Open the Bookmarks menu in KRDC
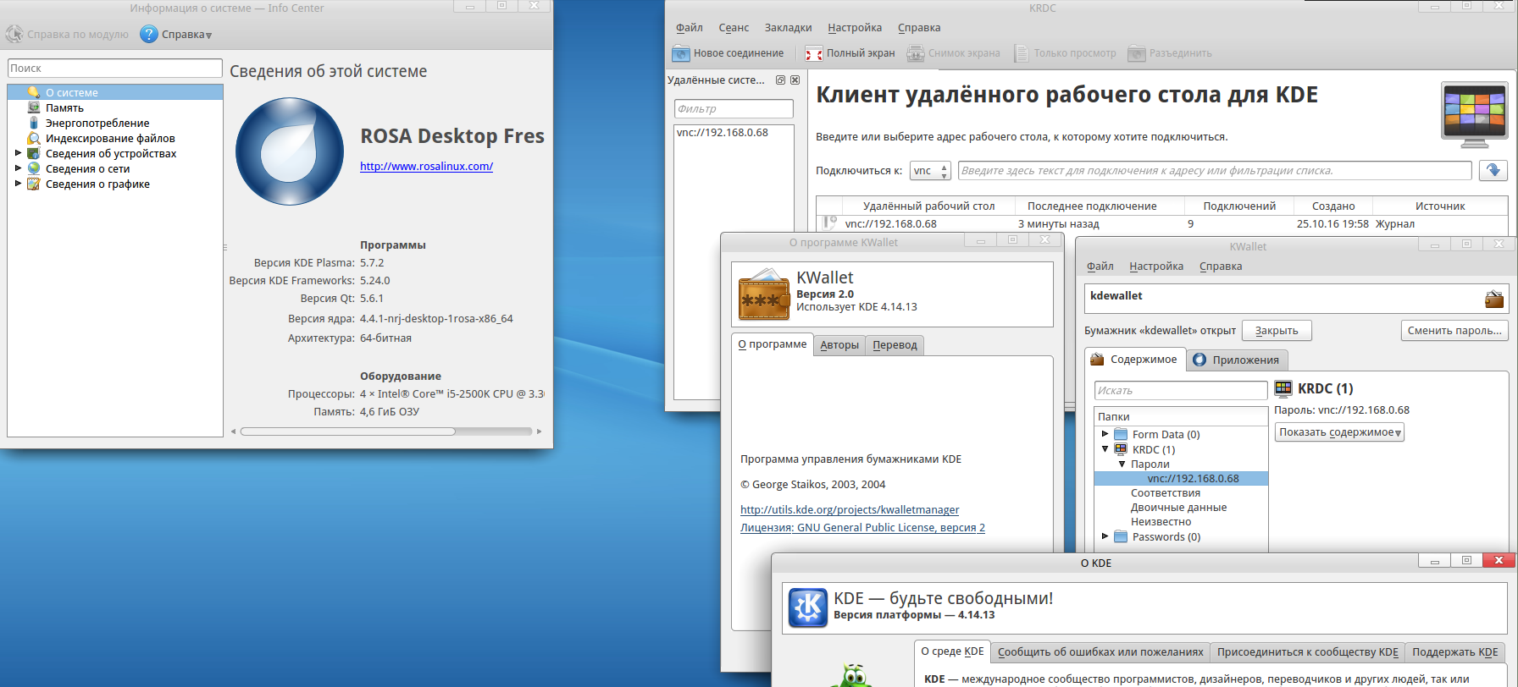The image size is (1518, 687). [x=788, y=28]
